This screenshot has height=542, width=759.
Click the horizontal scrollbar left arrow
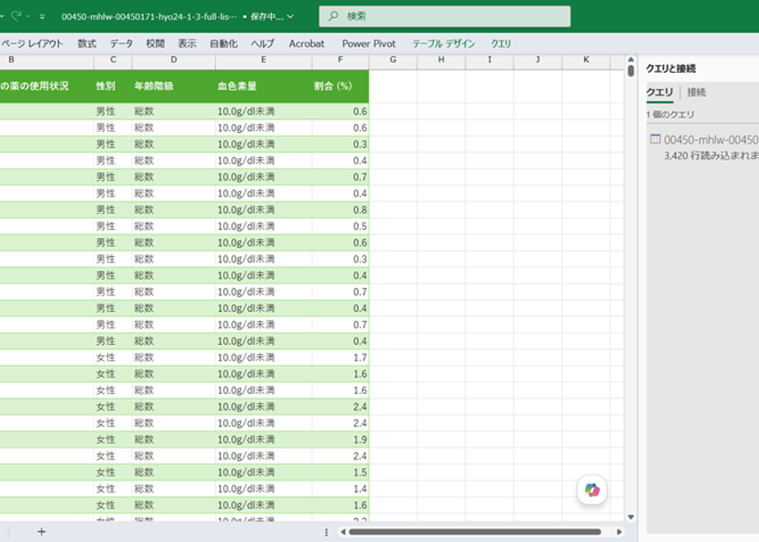(343, 532)
